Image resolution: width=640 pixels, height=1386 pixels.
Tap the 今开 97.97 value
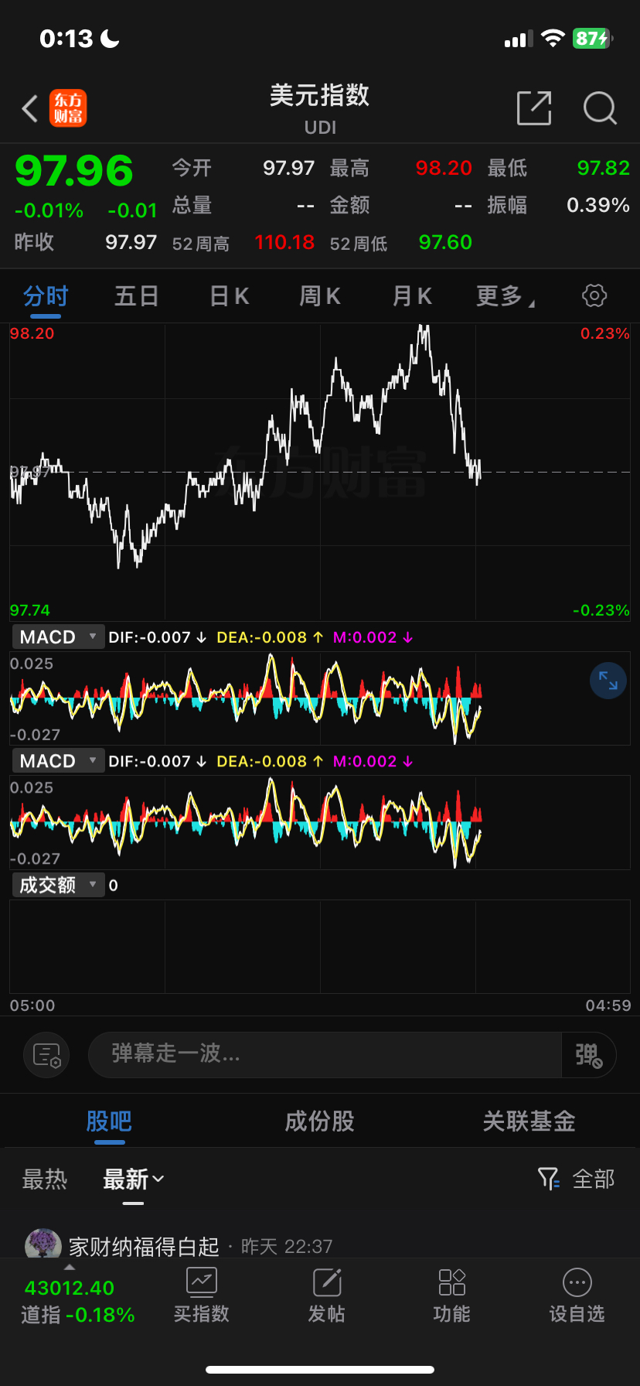point(289,168)
